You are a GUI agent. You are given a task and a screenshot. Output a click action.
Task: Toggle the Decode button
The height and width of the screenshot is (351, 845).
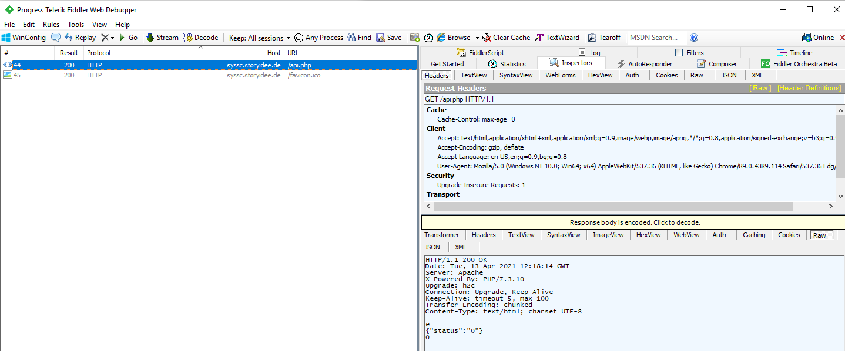point(200,38)
